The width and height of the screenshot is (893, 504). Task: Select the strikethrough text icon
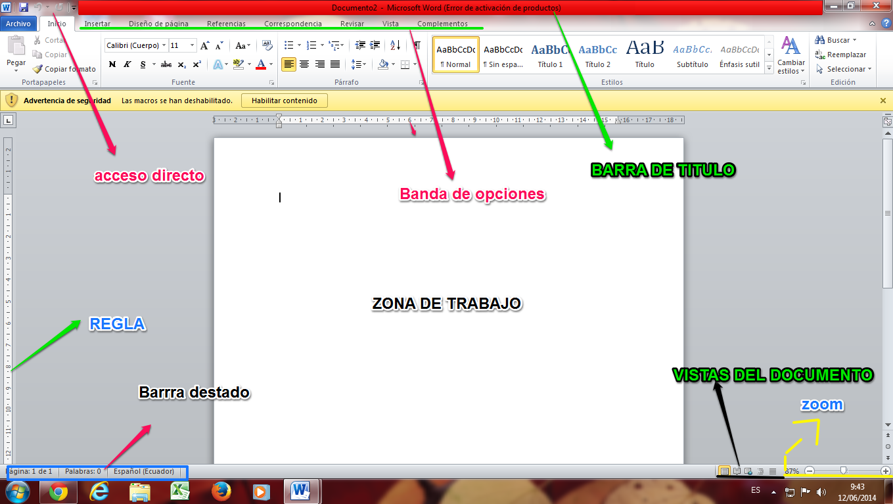(x=166, y=64)
